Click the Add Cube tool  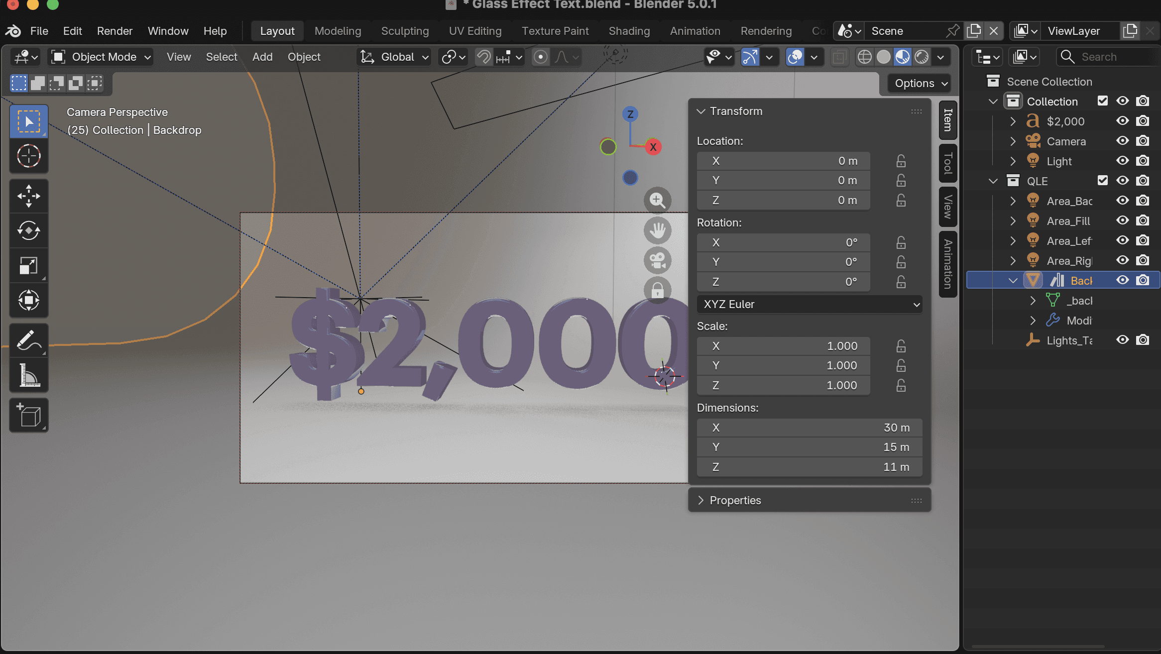pos(28,415)
